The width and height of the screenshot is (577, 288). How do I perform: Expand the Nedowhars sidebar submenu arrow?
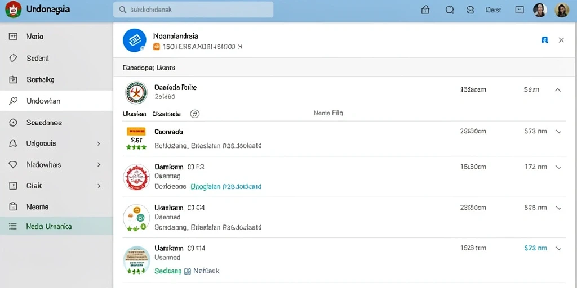pos(99,165)
